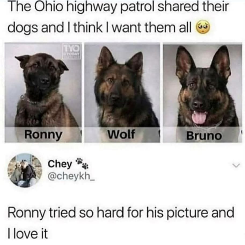245x245 pixels.
Task: Click the 'I love it' tweet line
Action: 28,234
